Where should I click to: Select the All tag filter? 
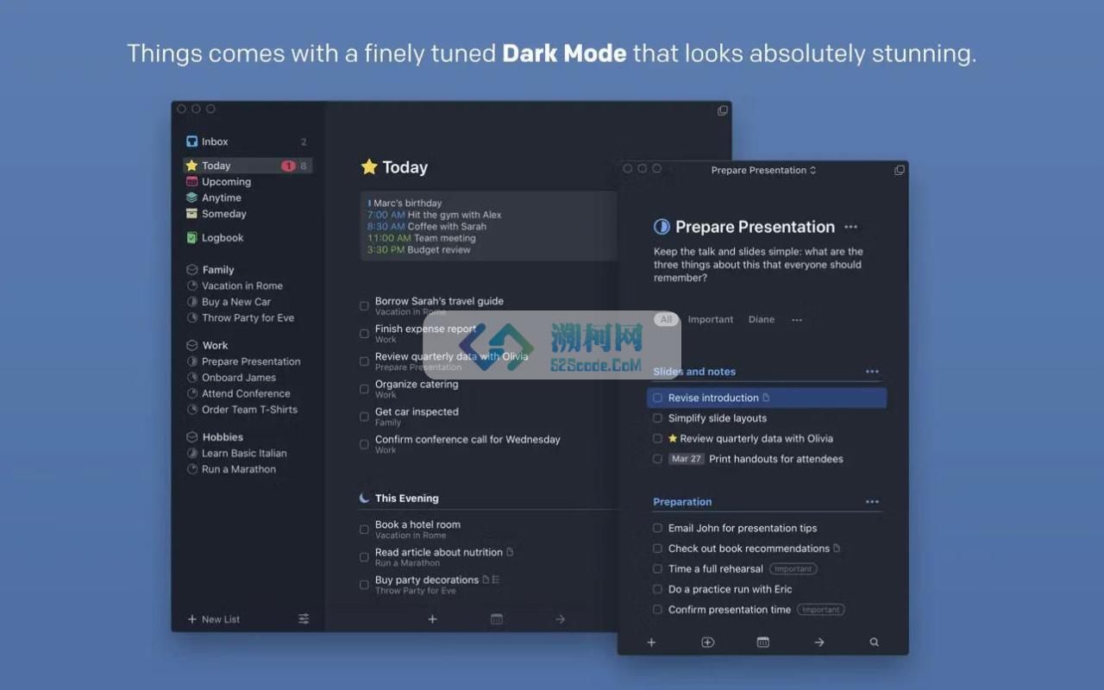coord(665,319)
